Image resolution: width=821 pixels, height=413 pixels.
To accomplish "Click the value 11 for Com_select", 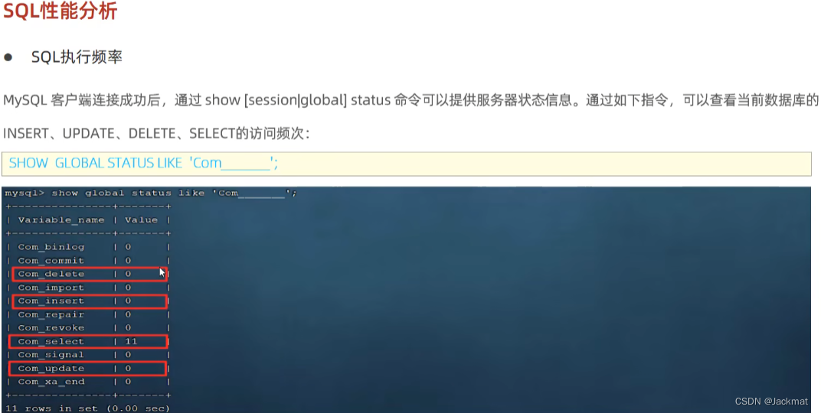I will coord(131,341).
